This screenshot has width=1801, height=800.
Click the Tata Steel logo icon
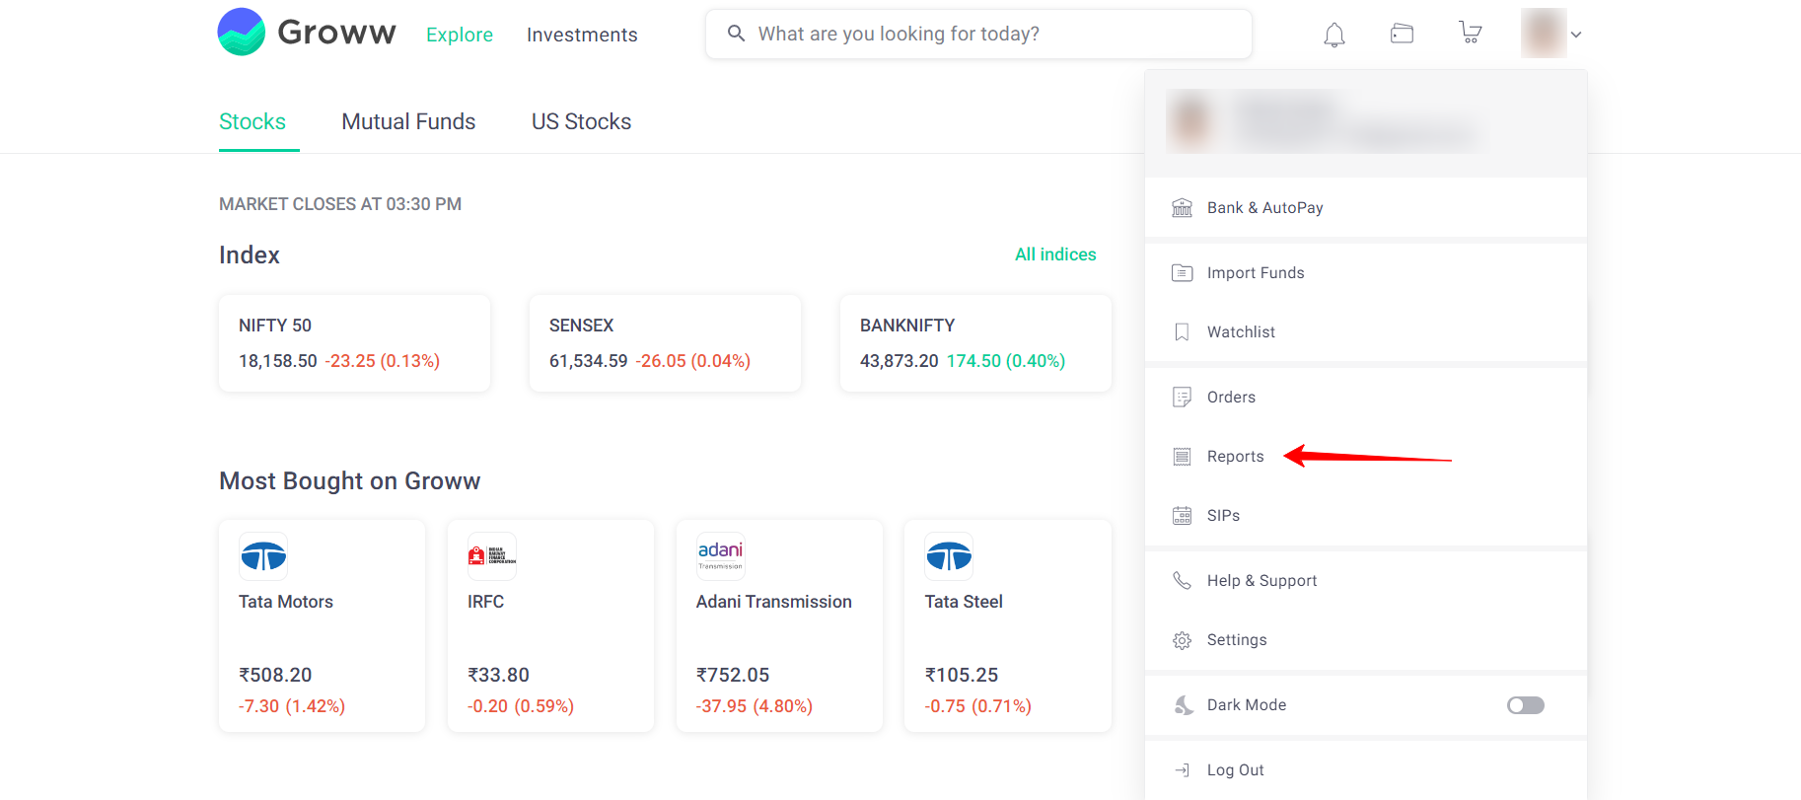[949, 557]
